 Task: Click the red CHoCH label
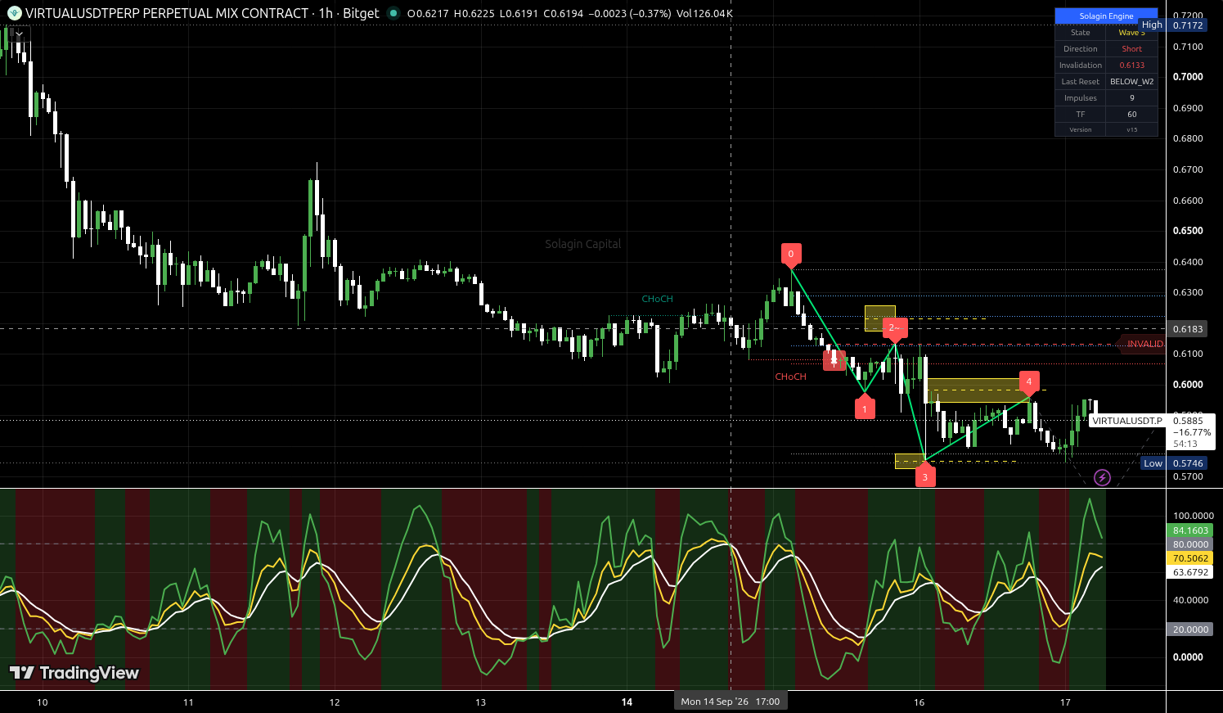[x=791, y=377]
